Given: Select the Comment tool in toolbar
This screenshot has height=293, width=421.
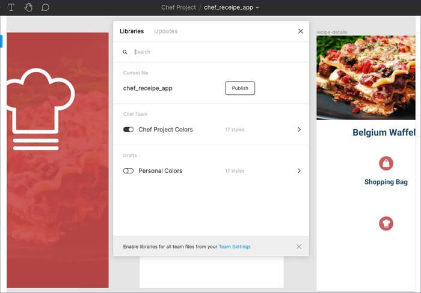Looking at the screenshot, I should 45,7.
